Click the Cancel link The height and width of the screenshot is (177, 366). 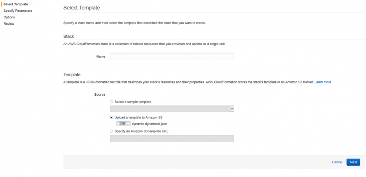[x=337, y=162]
